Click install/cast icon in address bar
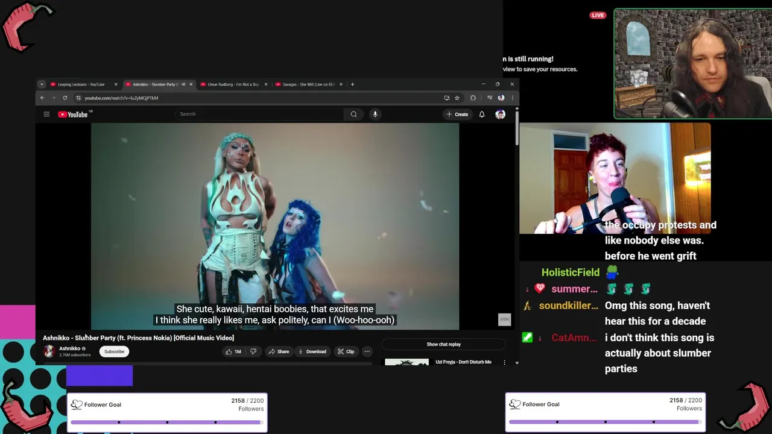The height and width of the screenshot is (434, 772). click(446, 98)
